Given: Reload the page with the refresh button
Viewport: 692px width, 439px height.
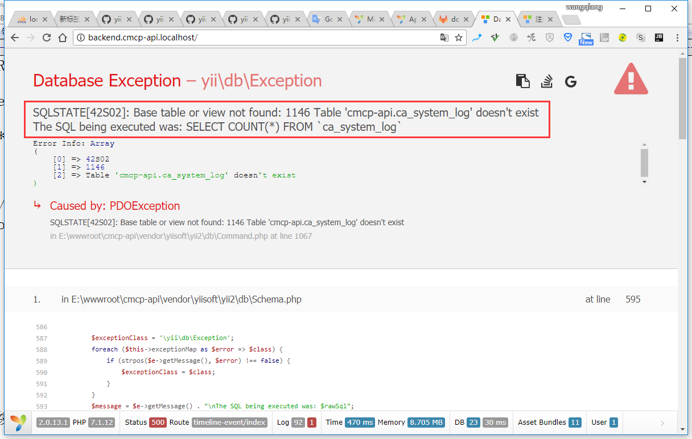Looking at the screenshot, I should (x=47, y=38).
